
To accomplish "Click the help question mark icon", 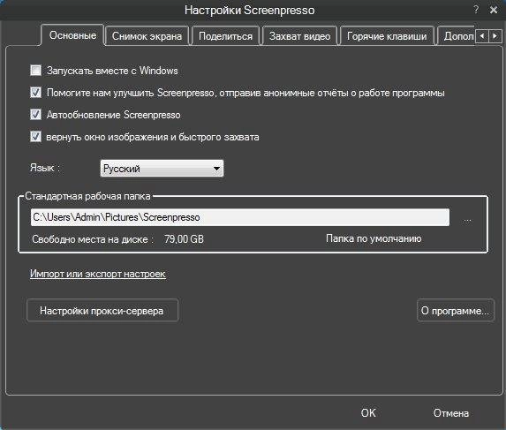I will (476, 10).
